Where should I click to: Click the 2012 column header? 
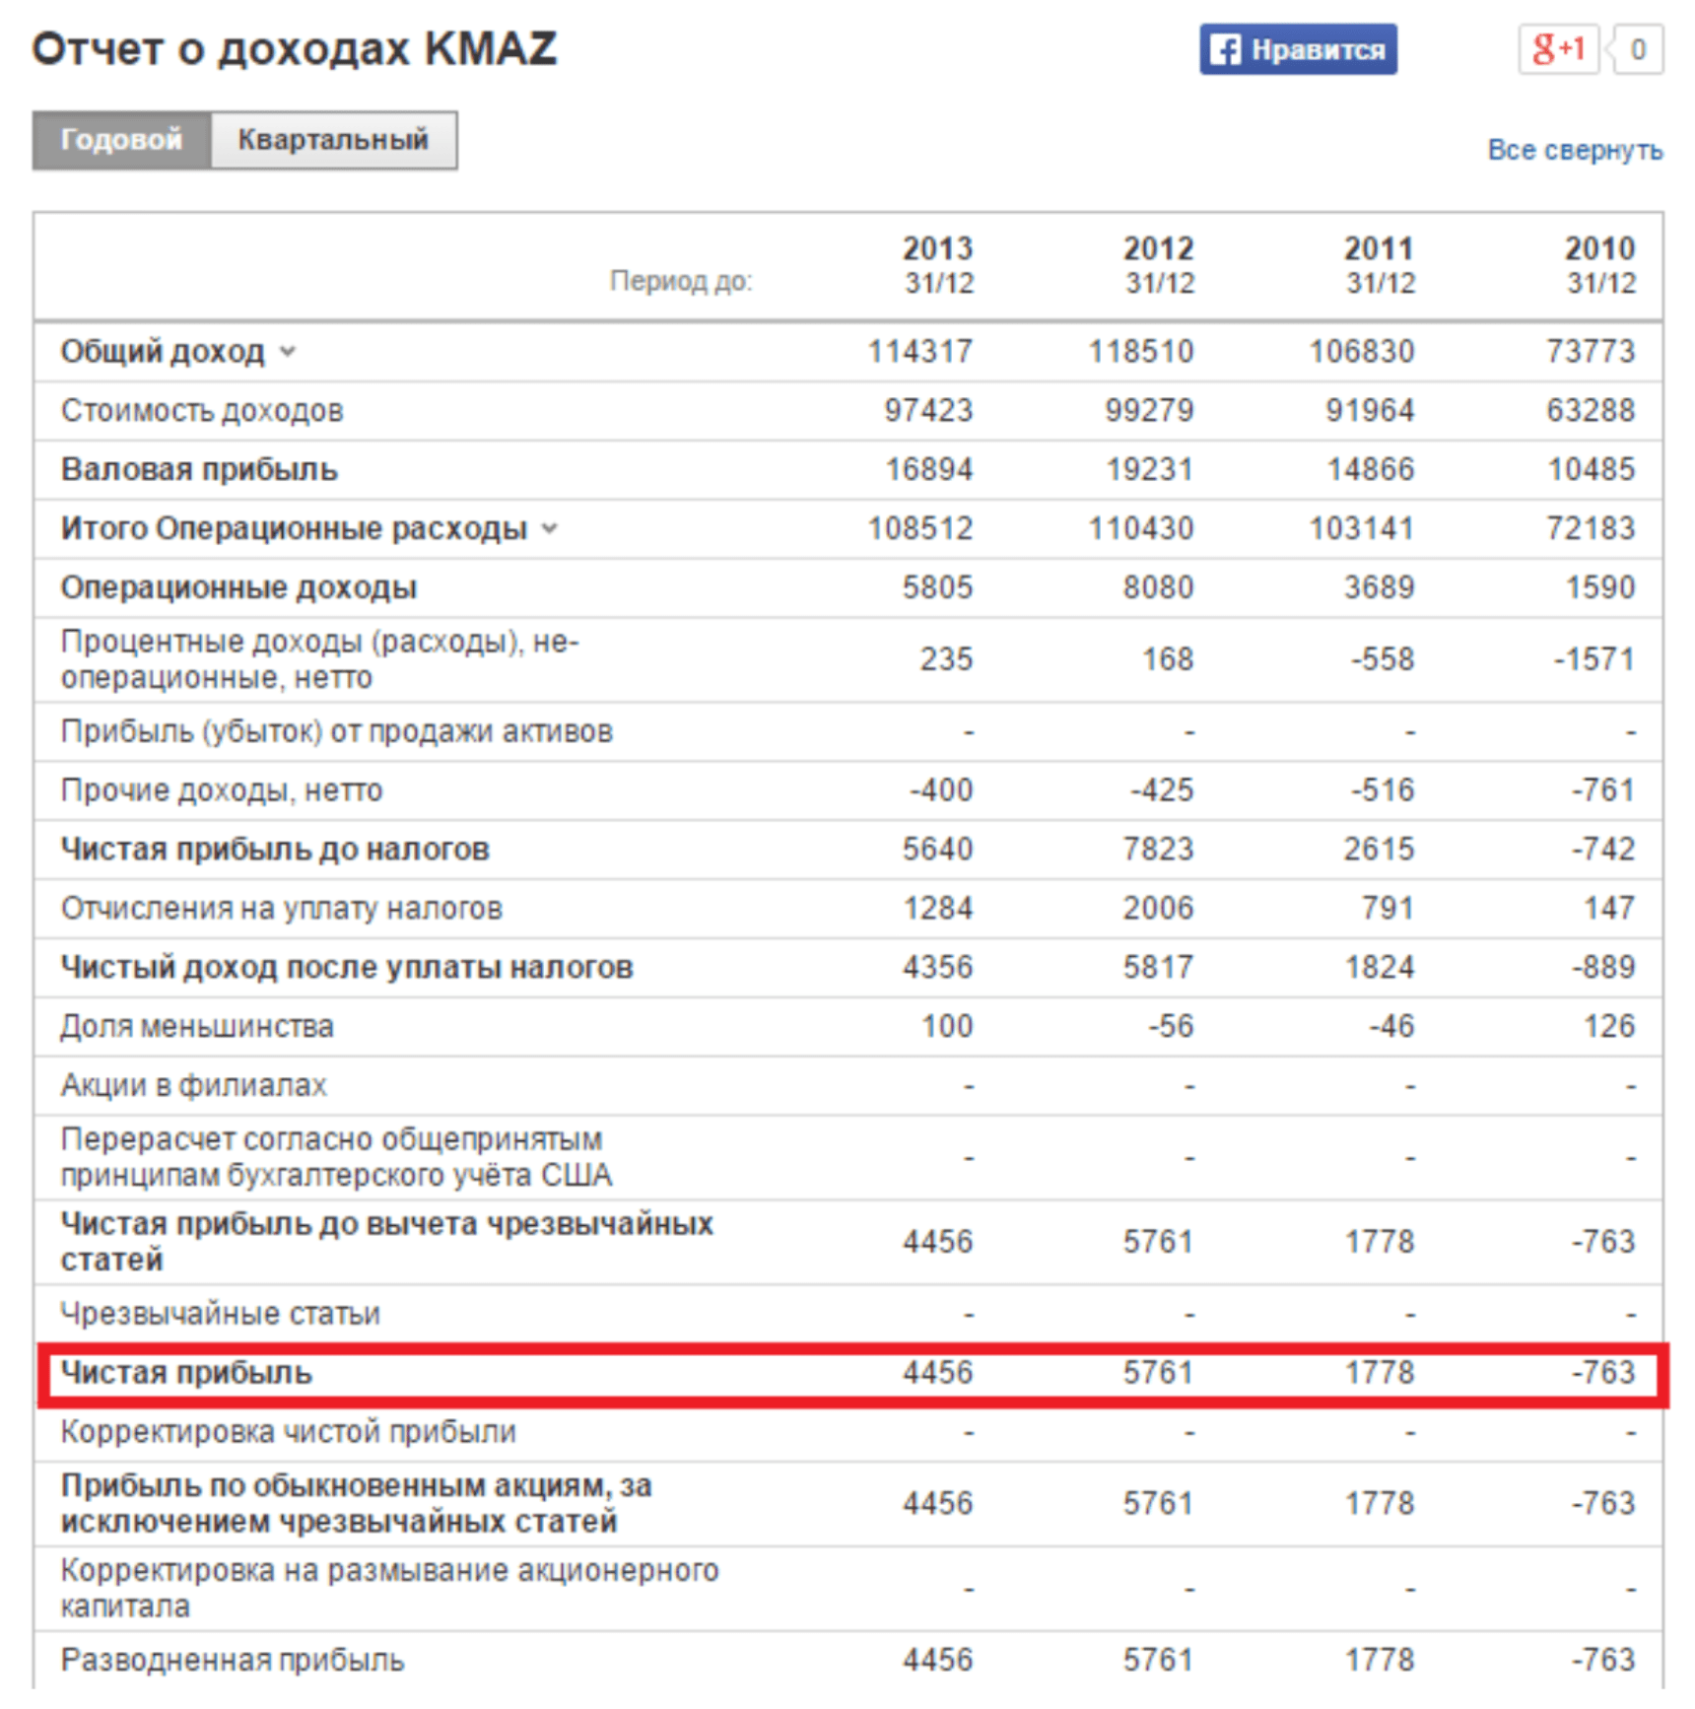tap(1158, 264)
